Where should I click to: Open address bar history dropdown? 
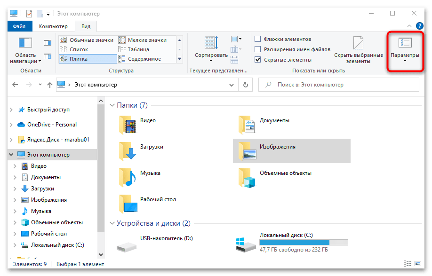[231, 85]
